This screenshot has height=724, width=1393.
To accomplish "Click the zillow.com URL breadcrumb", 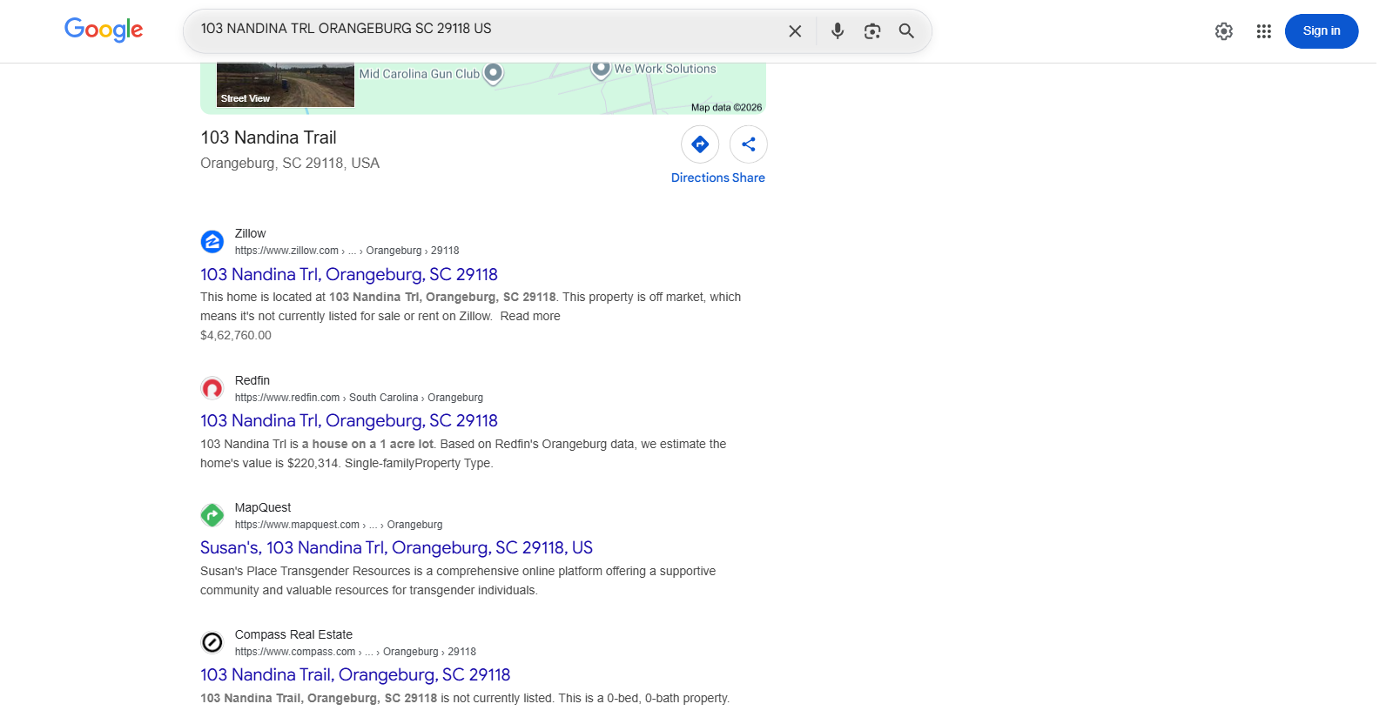I will pos(347,251).
